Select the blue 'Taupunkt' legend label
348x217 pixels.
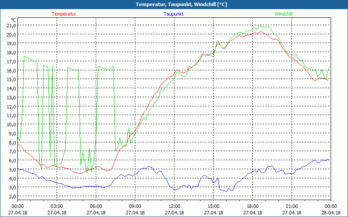tap(174, 14)
